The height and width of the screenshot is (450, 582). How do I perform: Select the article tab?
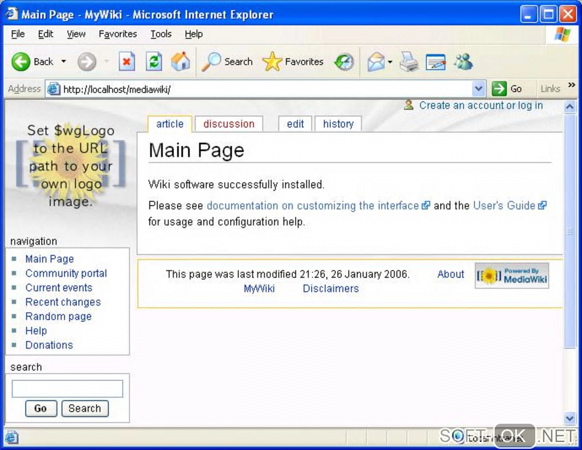point(169,124)
